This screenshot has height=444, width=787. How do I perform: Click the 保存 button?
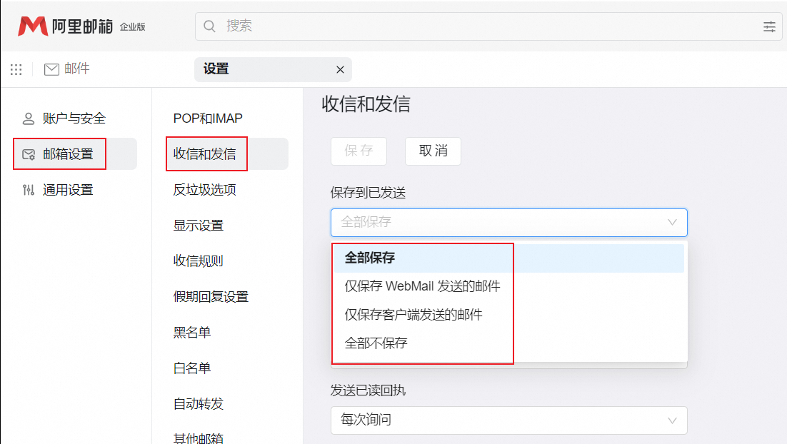coord(359,151)
